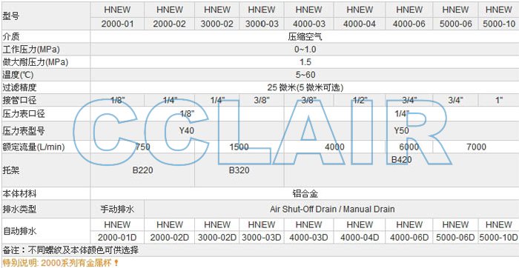Select the 手动排水 drain type cell
Viewport: 519px width, 268px height.
pos(117,210)
